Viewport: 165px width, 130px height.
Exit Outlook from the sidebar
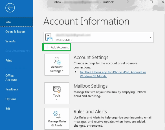(x=8, y=109)
